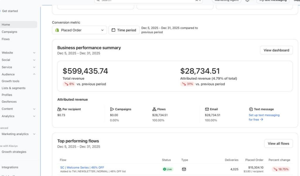Click the Text message bubble icon

pyautogui.click(x=251, y=109)
